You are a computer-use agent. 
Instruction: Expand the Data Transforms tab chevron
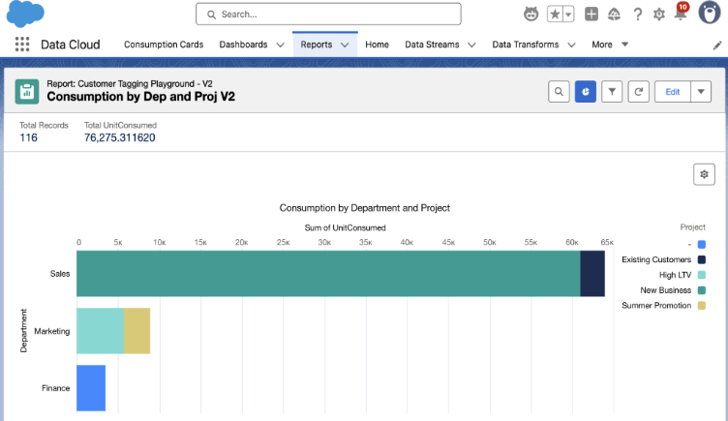tap(571, 45)
